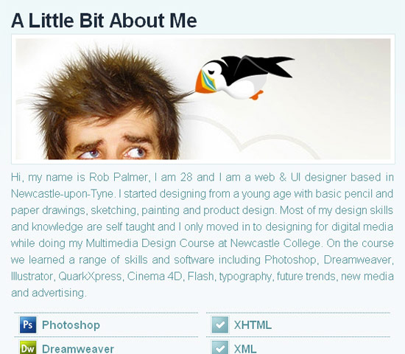
Task: Click the name "Rob Palmer" in paragraph
Action: pyautogui.click(x=119, y=177)
